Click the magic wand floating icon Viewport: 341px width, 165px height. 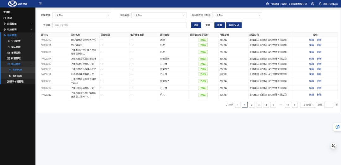point(333,146)
